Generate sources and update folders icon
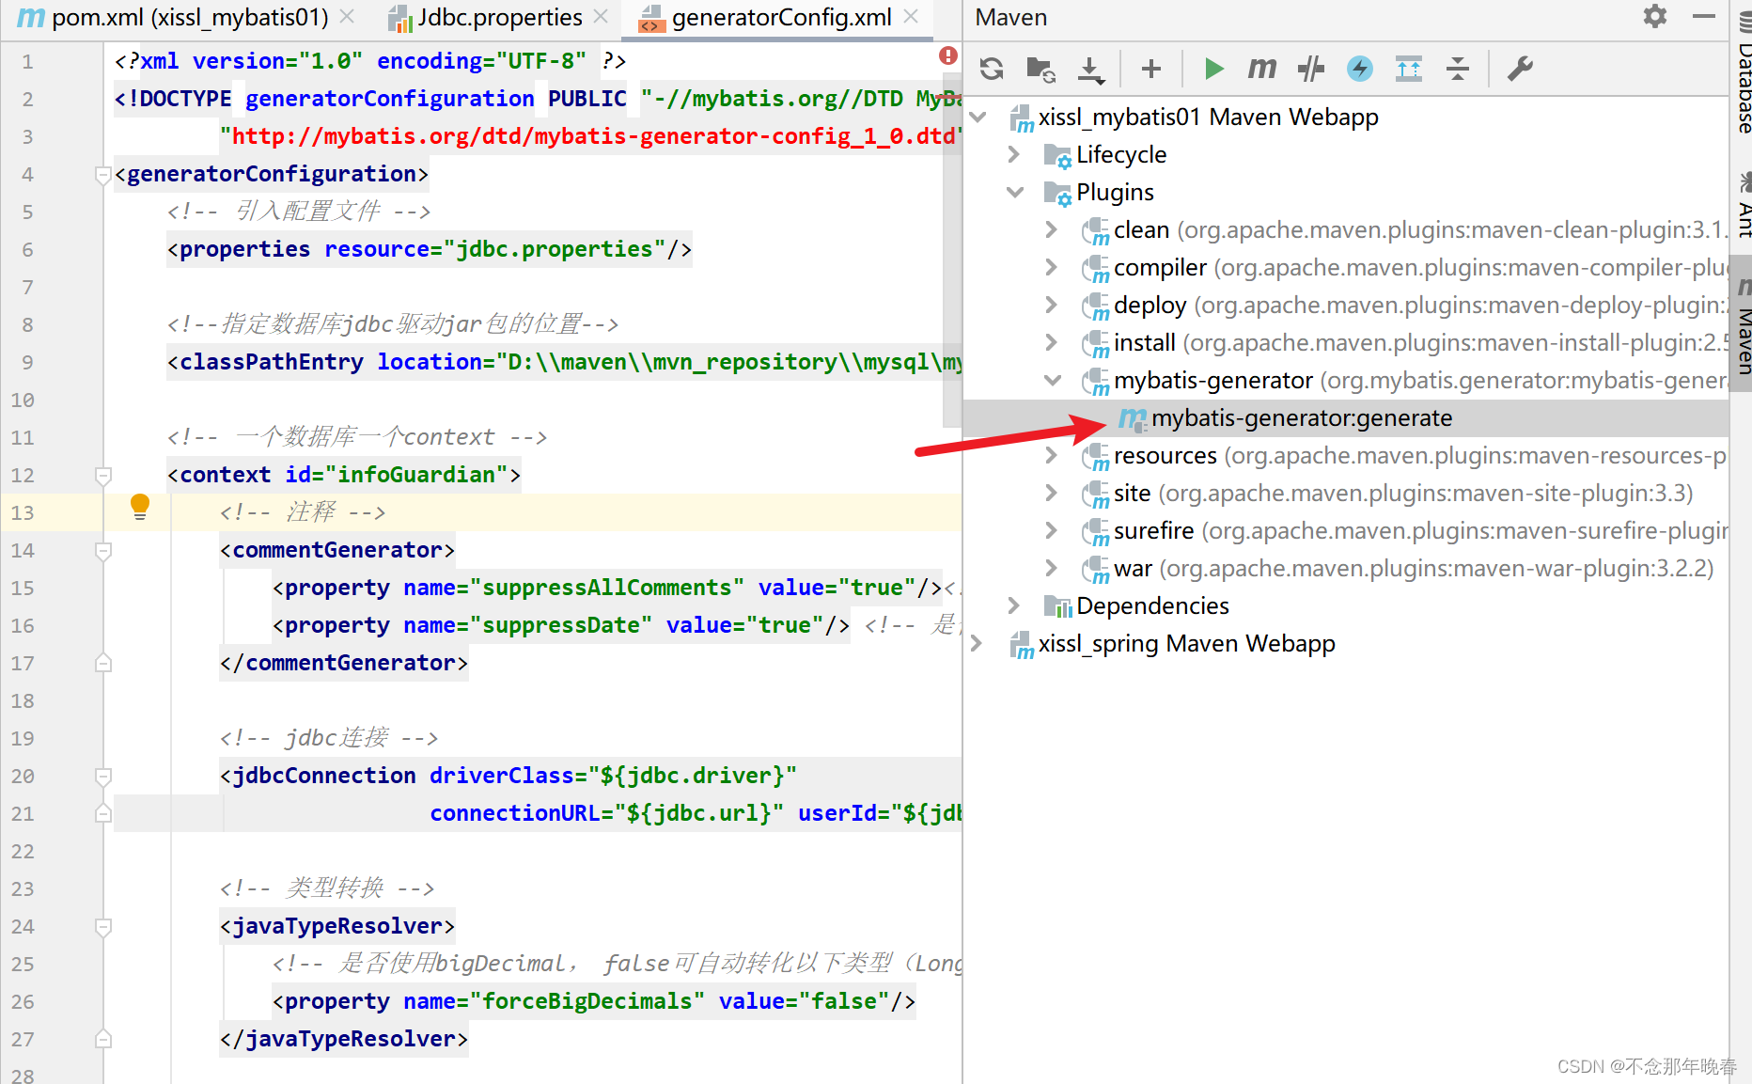 pos(1040,69)
